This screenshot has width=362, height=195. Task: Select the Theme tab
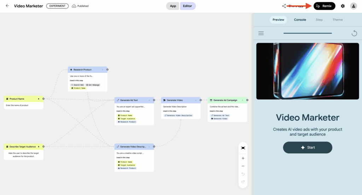tap(337, 20)
